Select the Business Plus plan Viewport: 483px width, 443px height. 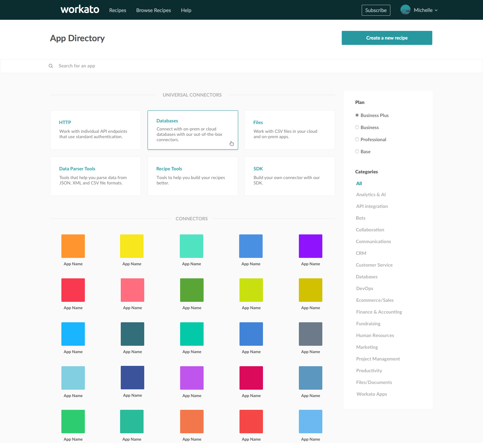coord(357,115)
